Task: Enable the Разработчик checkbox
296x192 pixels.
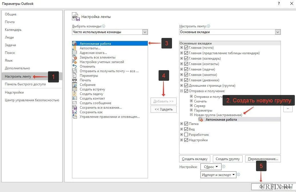Action: click(x=186, y=135)
